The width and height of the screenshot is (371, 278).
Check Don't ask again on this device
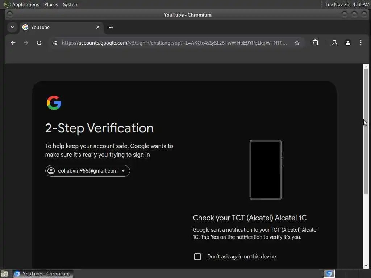(x=197, y=257)
